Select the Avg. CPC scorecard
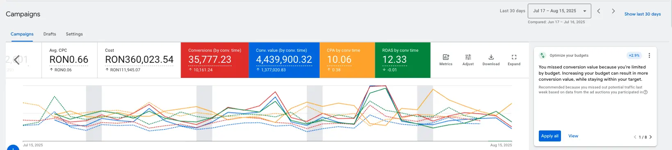The width and height of the screenshot is (672, 150). 69,60
